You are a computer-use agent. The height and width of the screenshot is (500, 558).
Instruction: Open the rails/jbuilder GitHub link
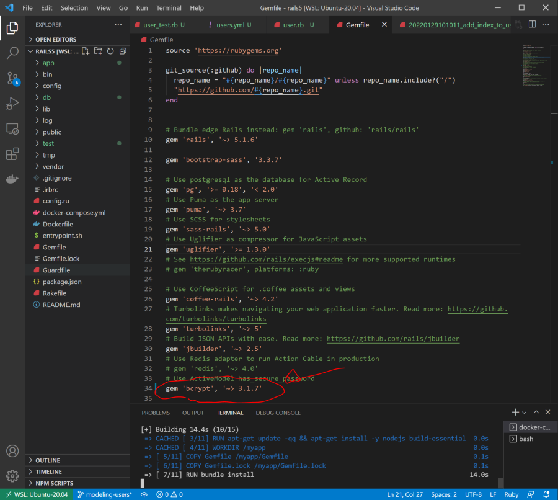[x=393, y=339]
